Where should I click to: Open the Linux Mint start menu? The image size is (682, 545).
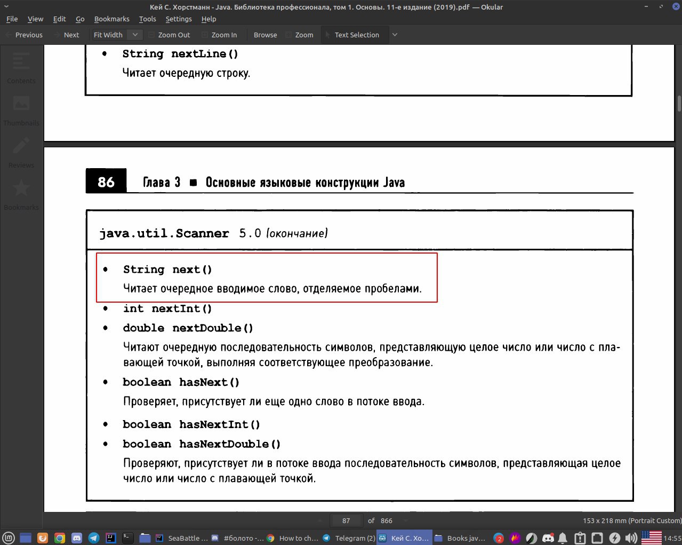[x=9, y=538]
